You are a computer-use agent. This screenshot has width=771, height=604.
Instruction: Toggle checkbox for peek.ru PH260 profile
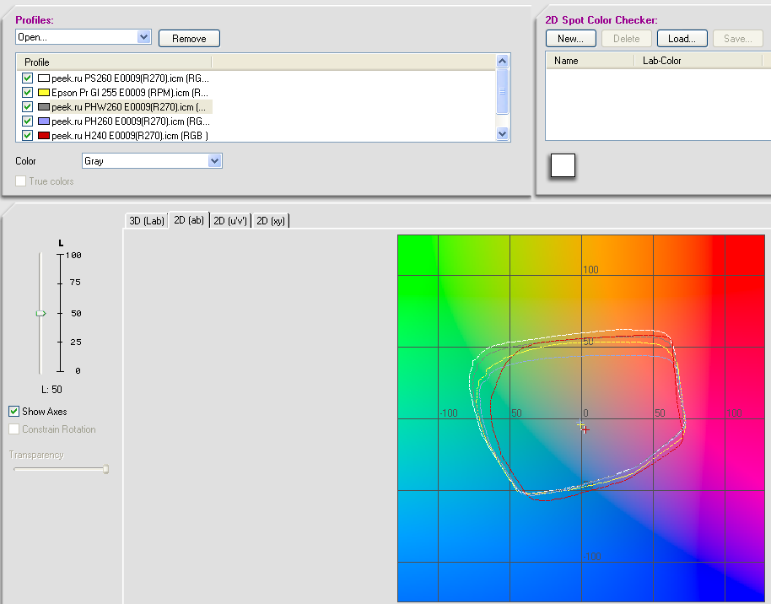pos(28,121)
